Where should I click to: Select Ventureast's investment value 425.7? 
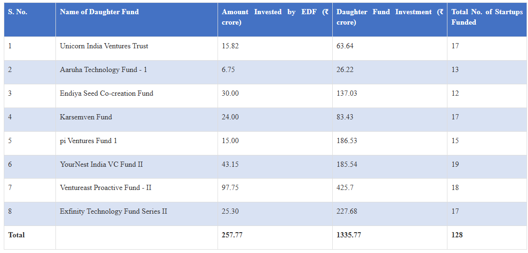pos(346,188)
